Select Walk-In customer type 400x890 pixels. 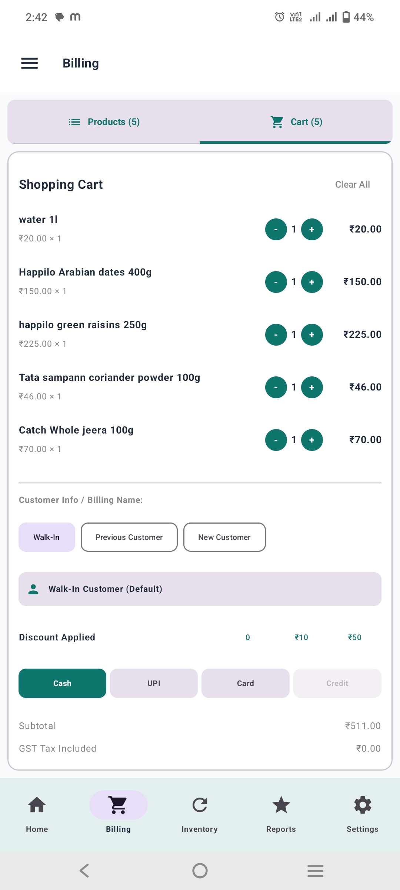tap(47, 537)
